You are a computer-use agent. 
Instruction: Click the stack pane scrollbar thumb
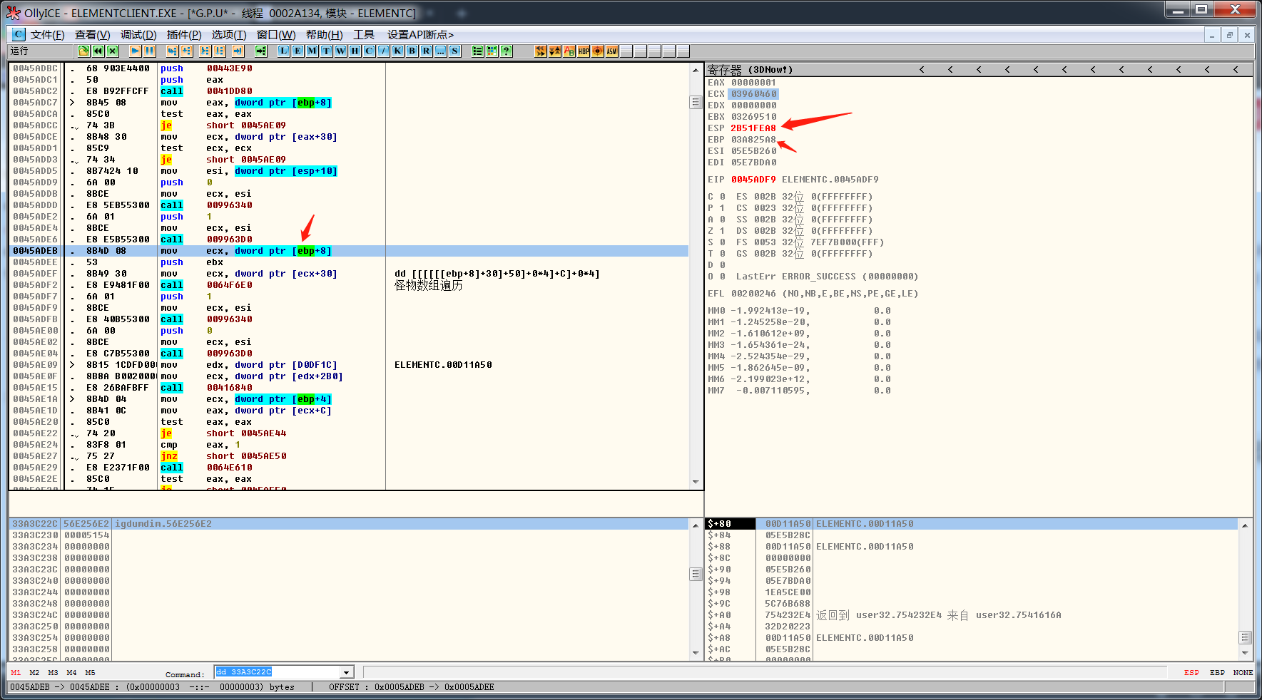[1245, 637]
